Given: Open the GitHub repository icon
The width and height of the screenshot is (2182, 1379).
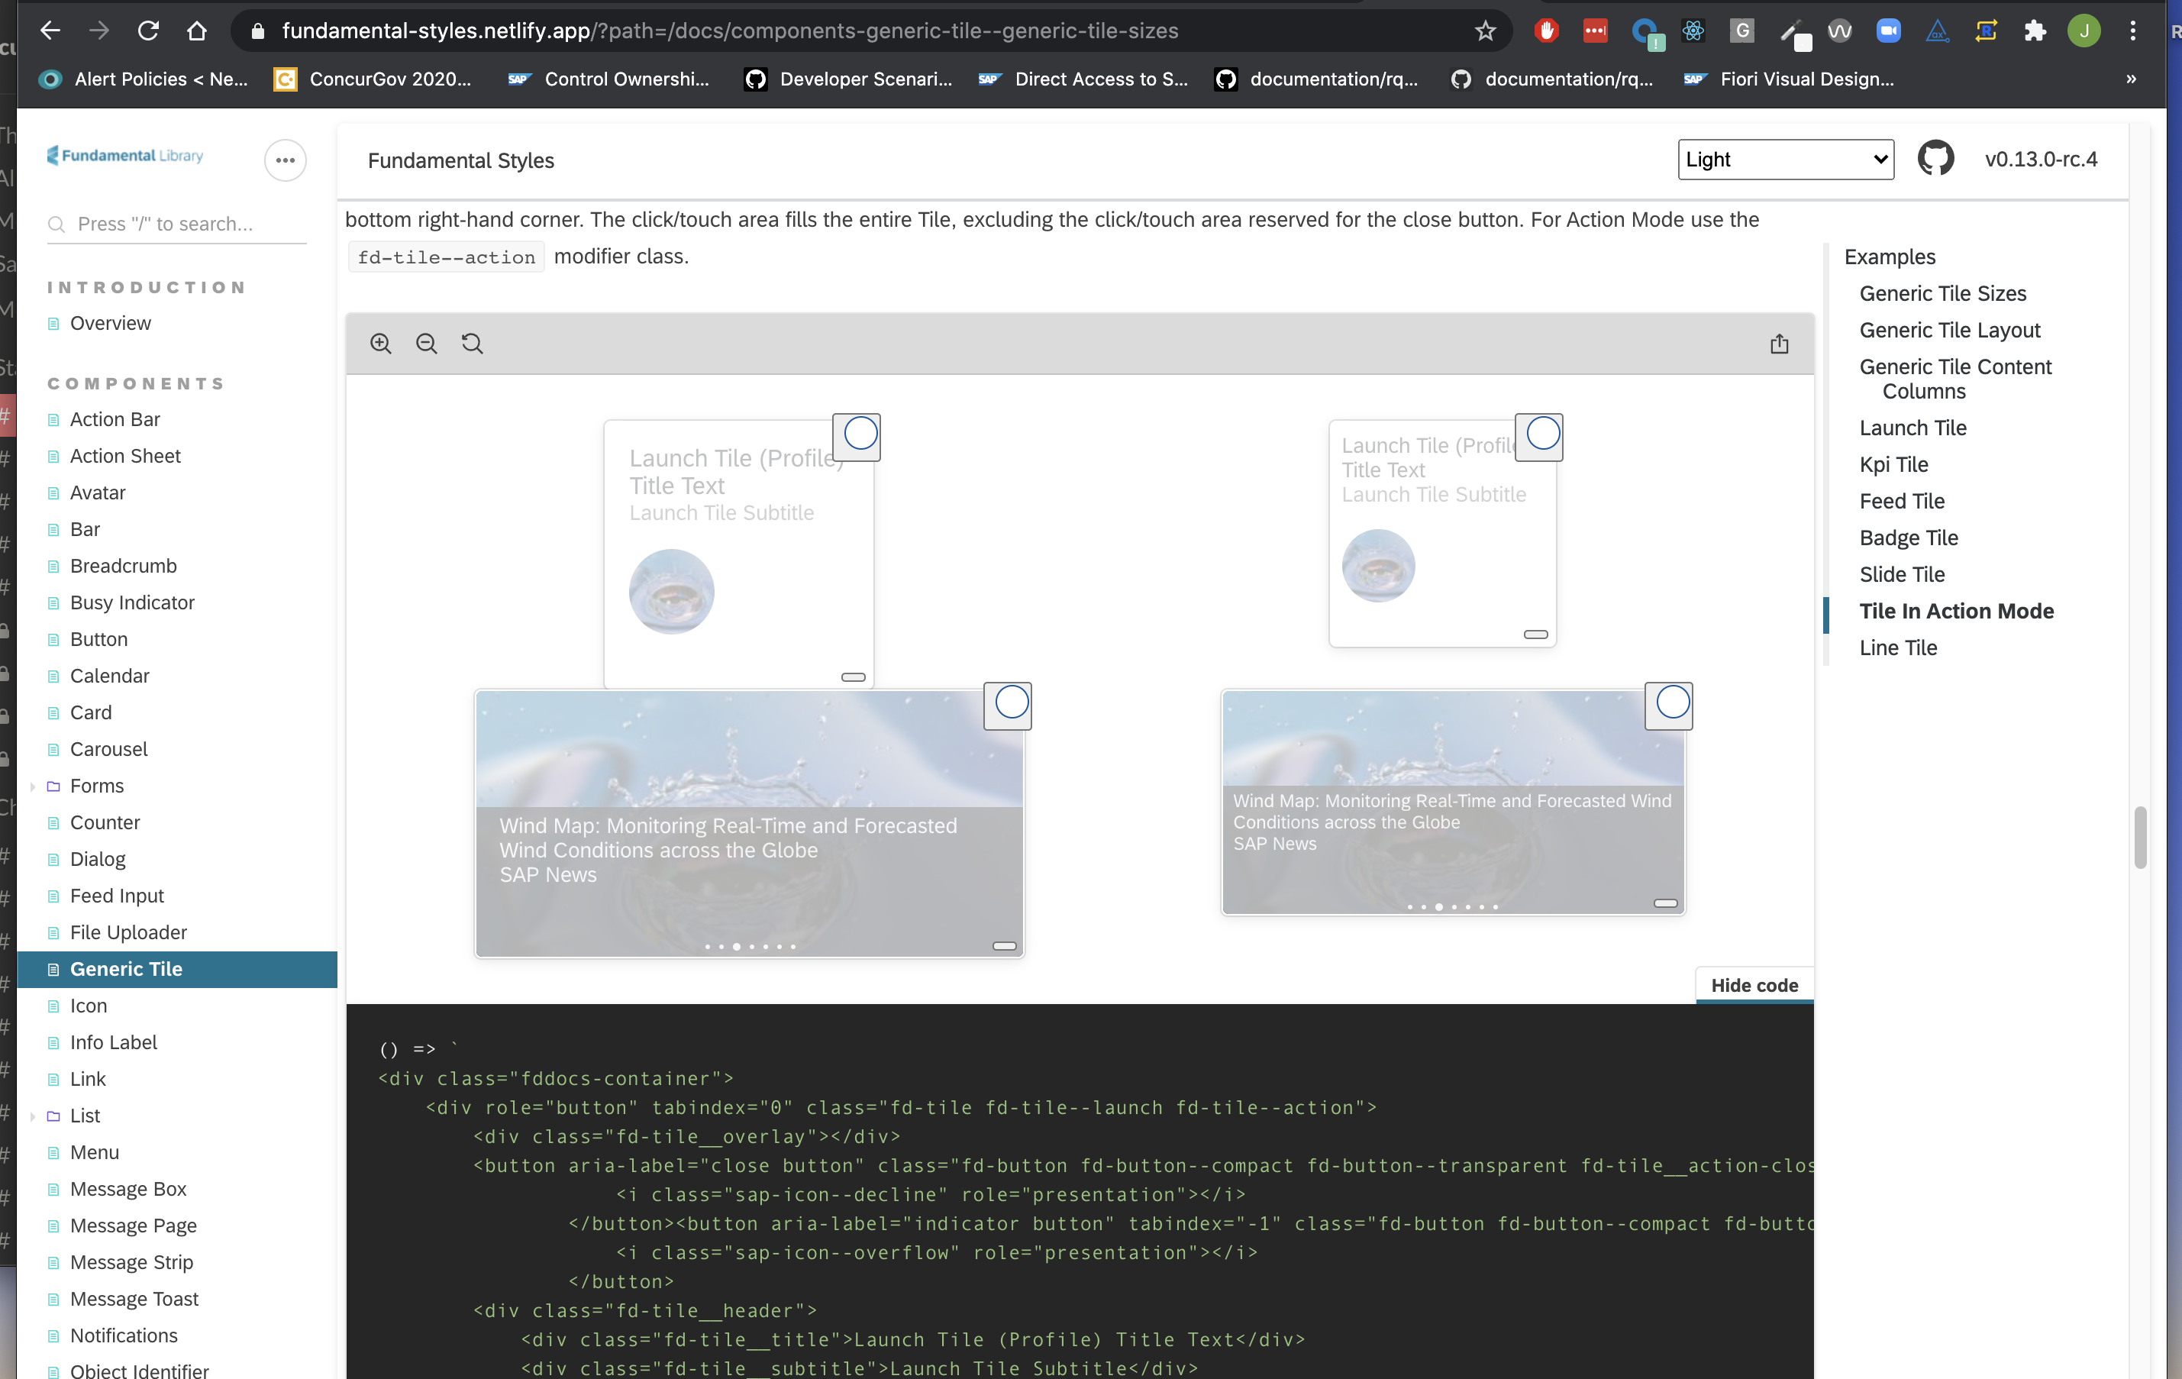Looking at the screenshot, I should [1935, 160].
